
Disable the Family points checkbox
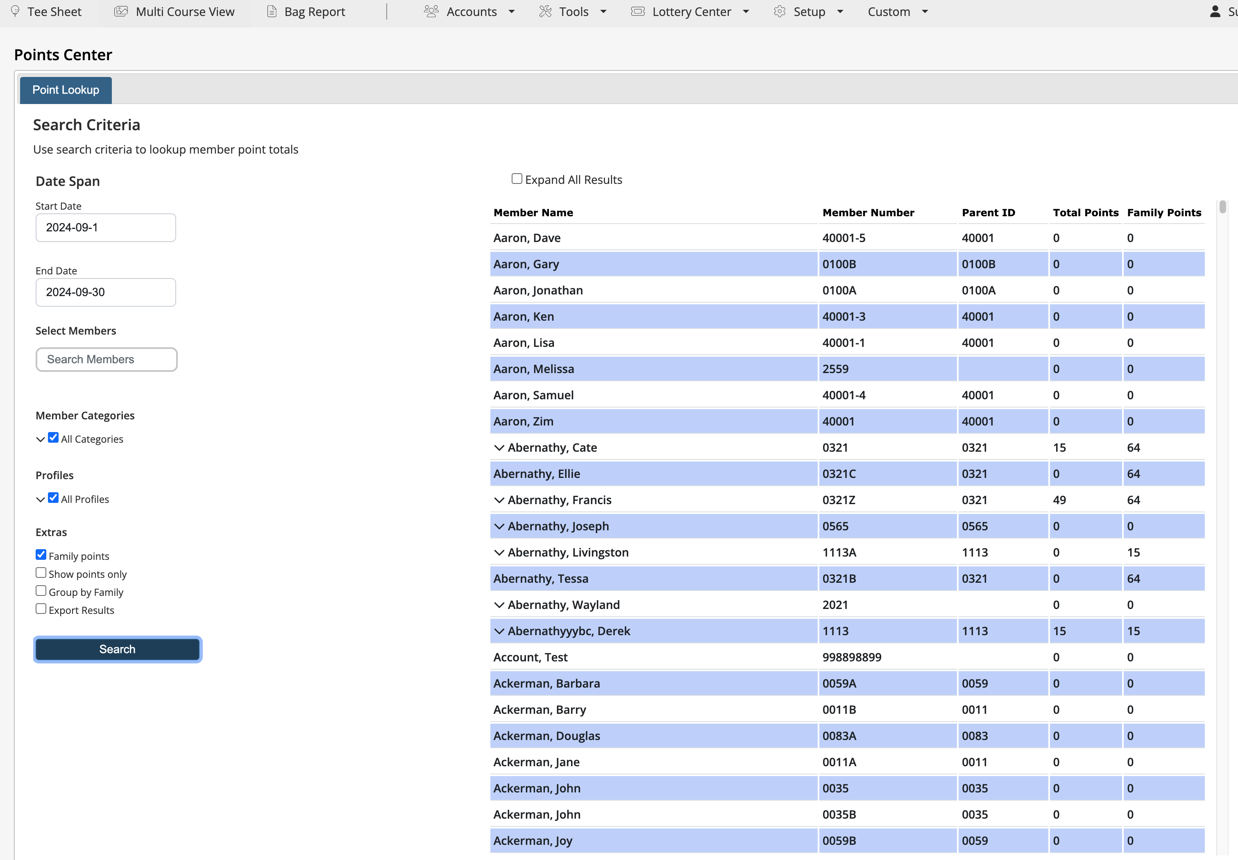41,554
